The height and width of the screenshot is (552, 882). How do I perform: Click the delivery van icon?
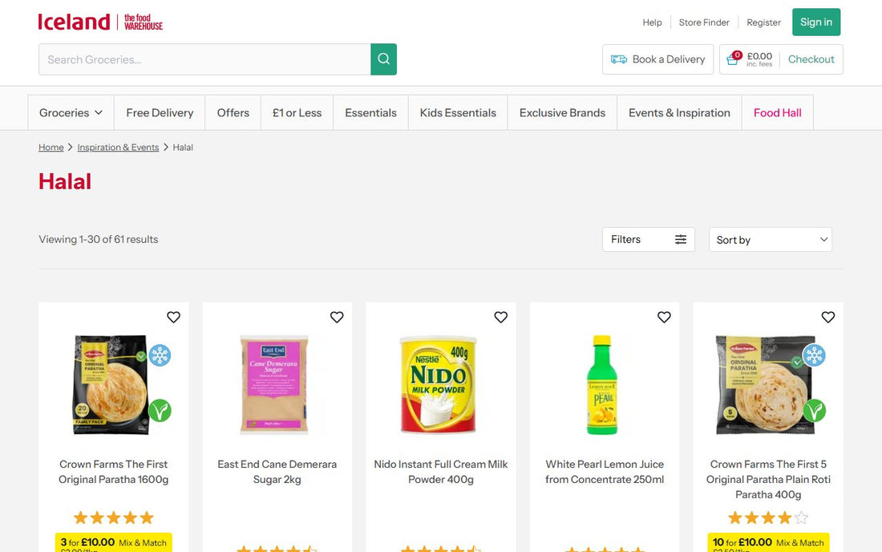(x=619, y=59)
